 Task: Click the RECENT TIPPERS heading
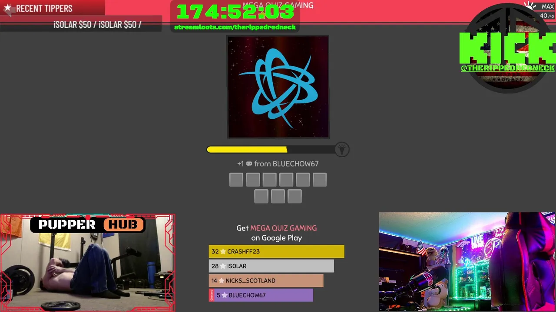[44, 8]
